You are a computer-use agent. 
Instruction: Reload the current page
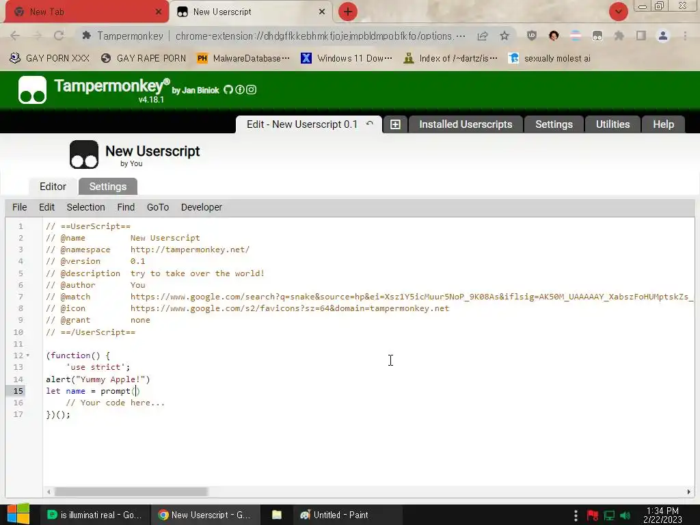[x=59, y=36]
